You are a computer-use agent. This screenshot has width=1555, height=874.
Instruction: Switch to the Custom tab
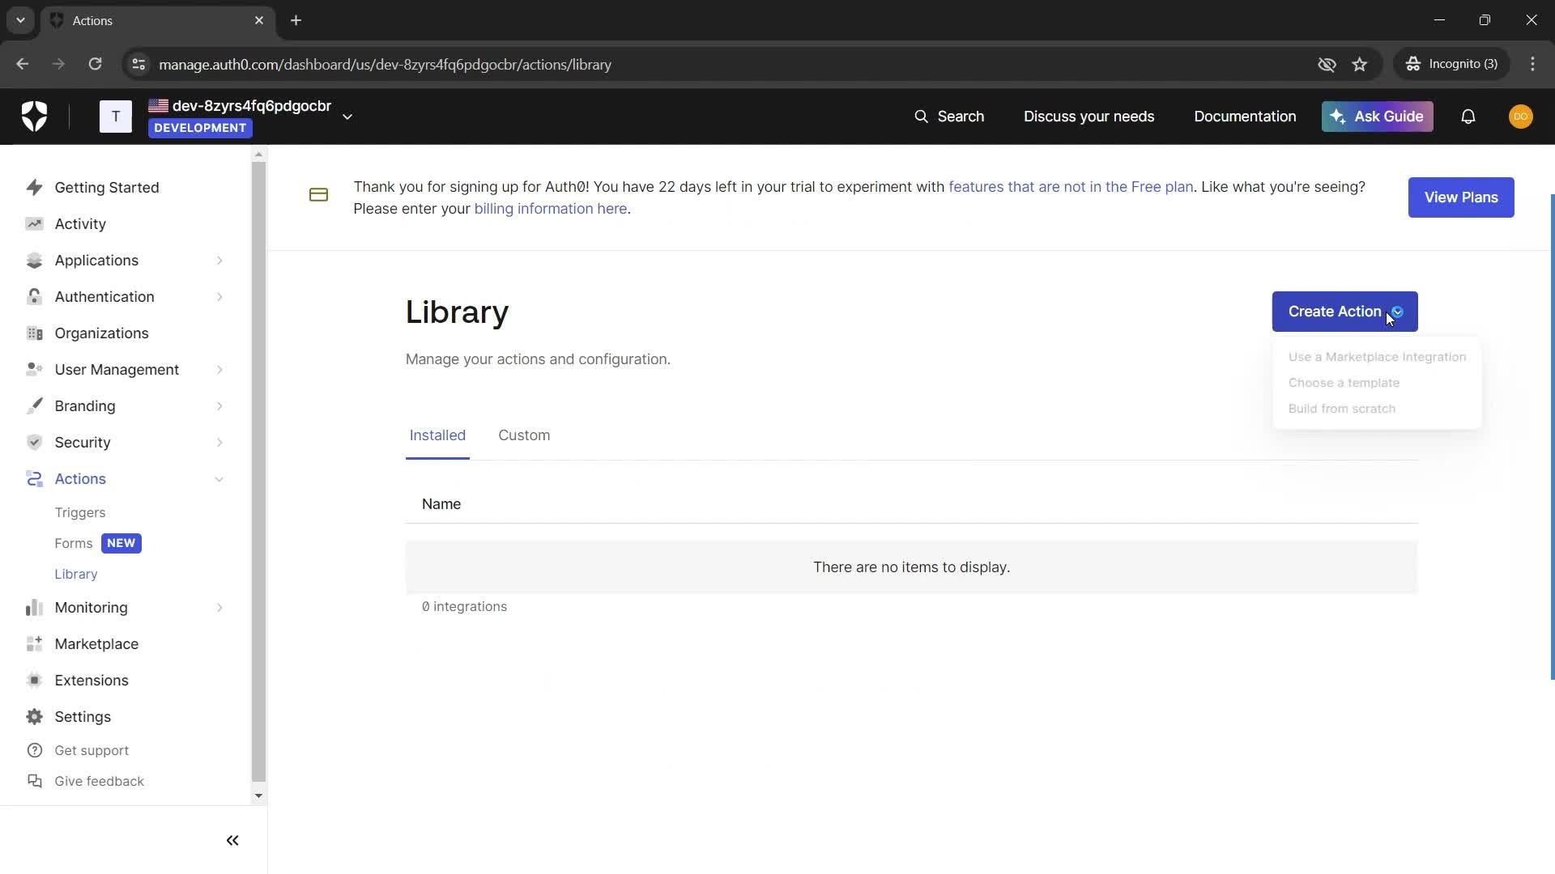524,435
